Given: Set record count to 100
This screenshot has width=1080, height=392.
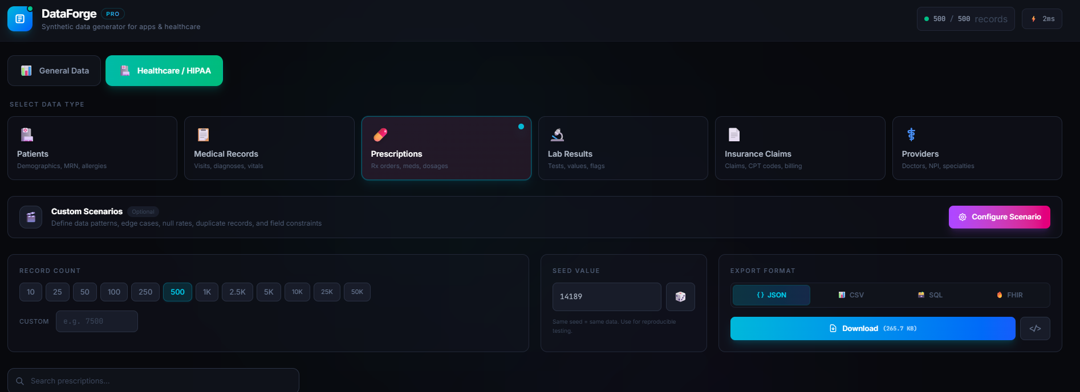Looking at the screenshot, I should [x=114, y=292].
